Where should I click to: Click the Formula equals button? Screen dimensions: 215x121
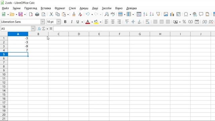(51, 29)
